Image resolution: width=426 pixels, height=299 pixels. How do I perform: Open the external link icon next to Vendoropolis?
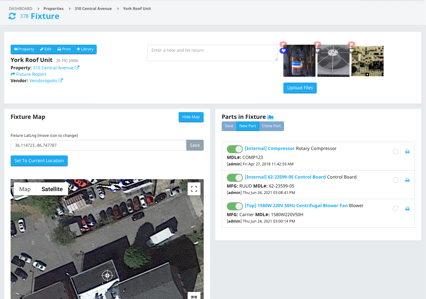(x=61, y=81)
